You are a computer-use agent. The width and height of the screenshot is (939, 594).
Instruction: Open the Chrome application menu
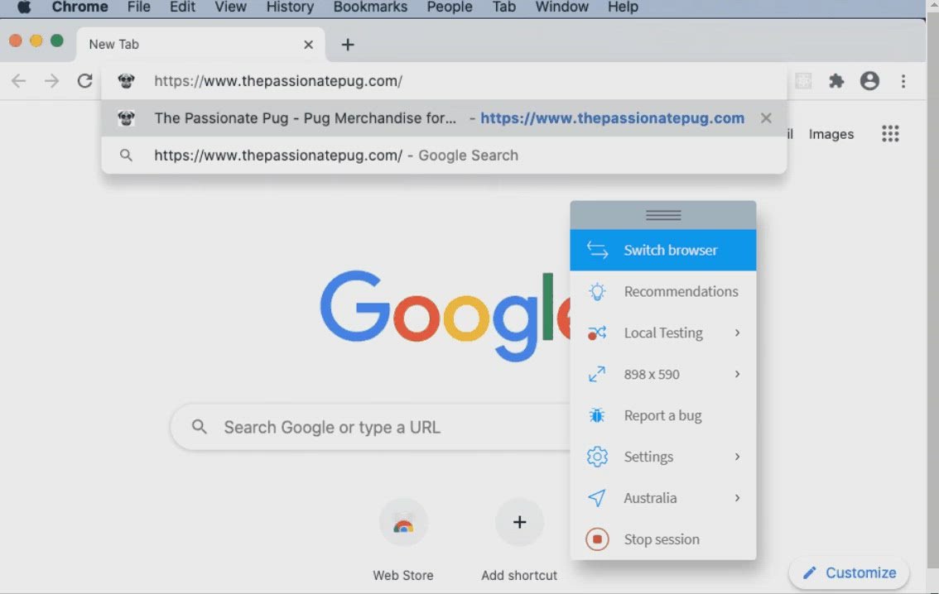79,7
